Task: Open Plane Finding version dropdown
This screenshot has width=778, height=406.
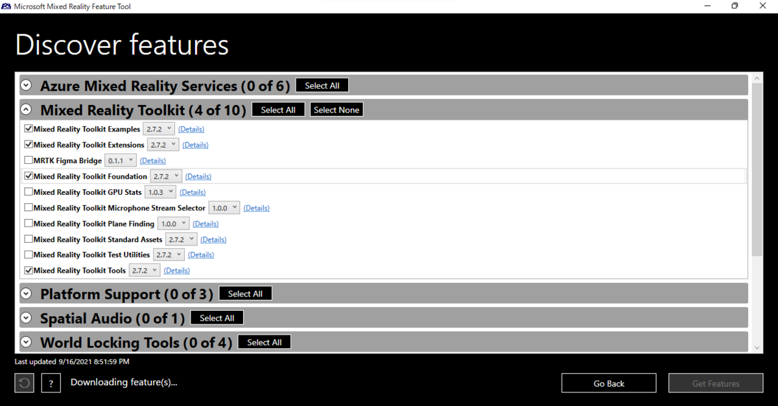Action: [173, 223]
